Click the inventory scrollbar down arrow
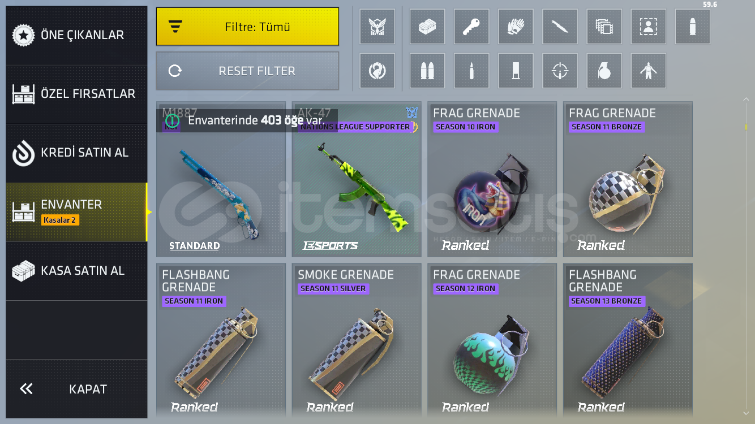The height and width of the screenshot is (424, 755). pos(746,413)
